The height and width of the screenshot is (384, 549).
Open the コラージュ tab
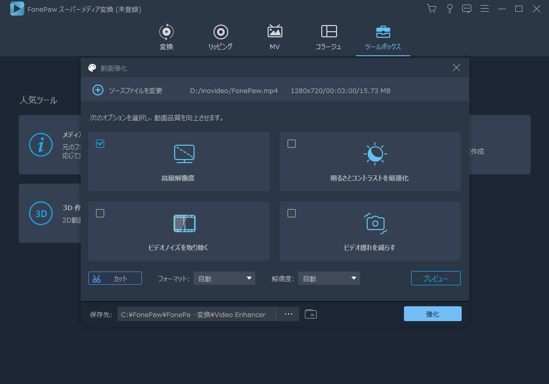(328, 37)
